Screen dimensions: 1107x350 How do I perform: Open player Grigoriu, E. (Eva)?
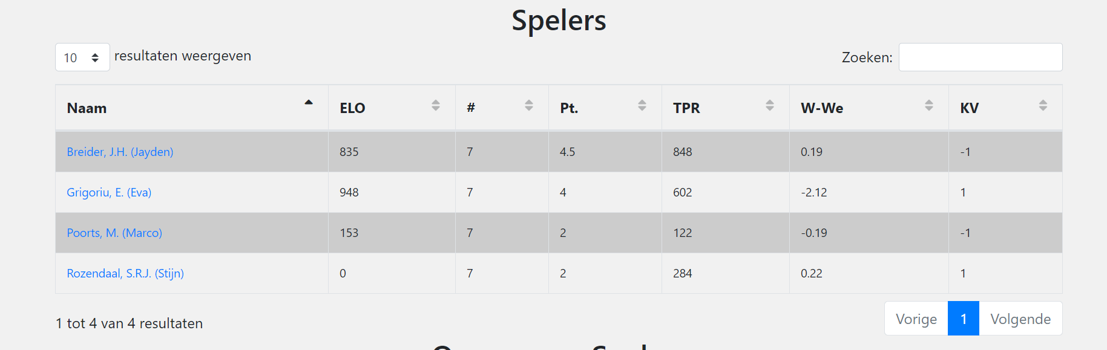(109, 192)
